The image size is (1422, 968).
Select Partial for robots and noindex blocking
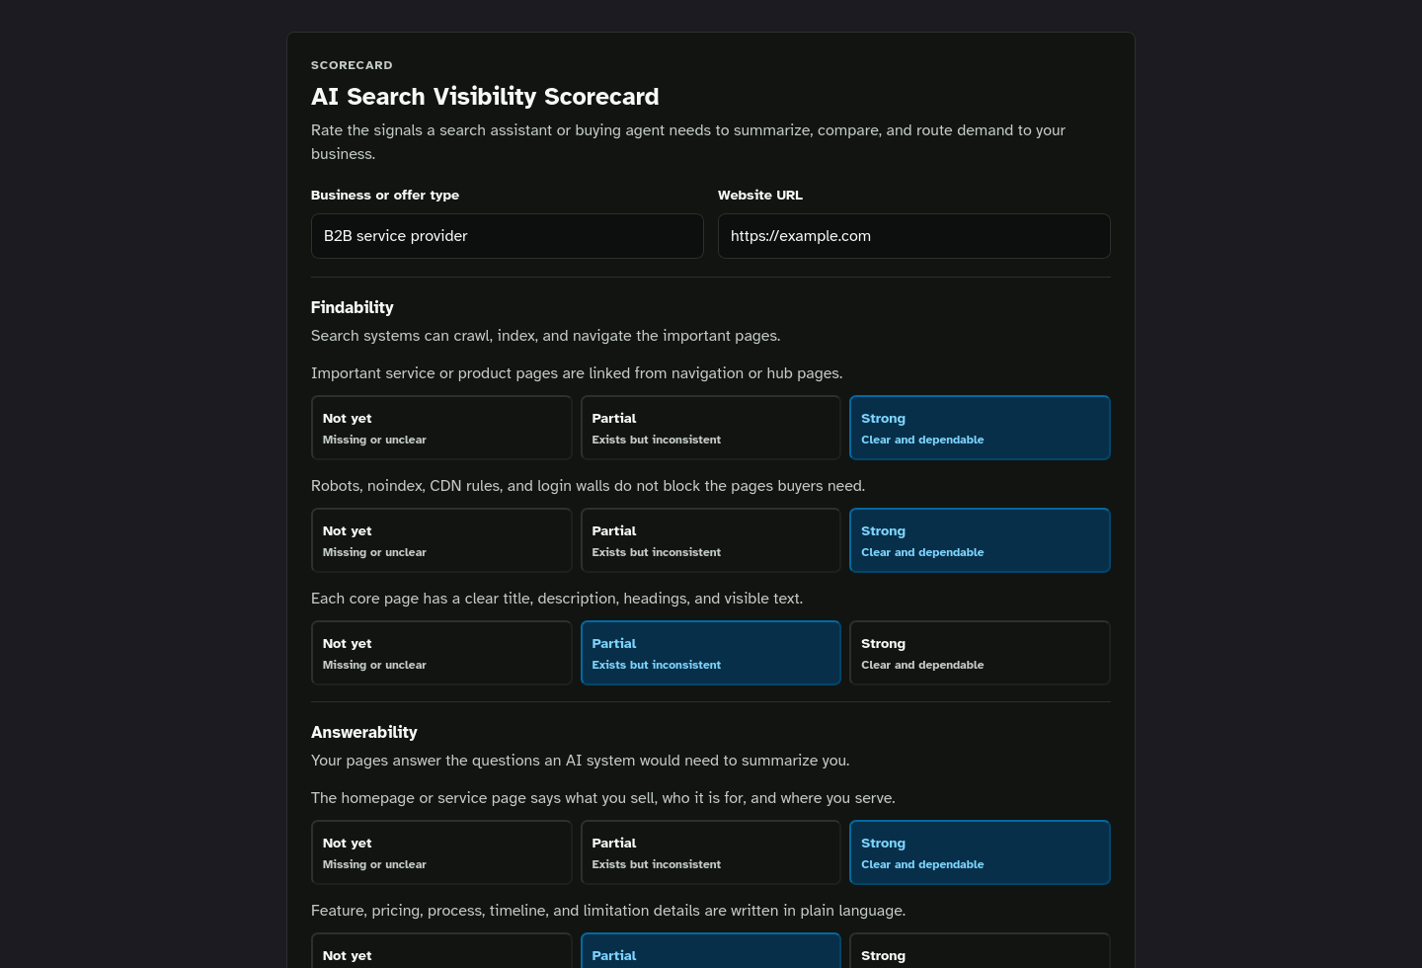click(x=710, y=540)
